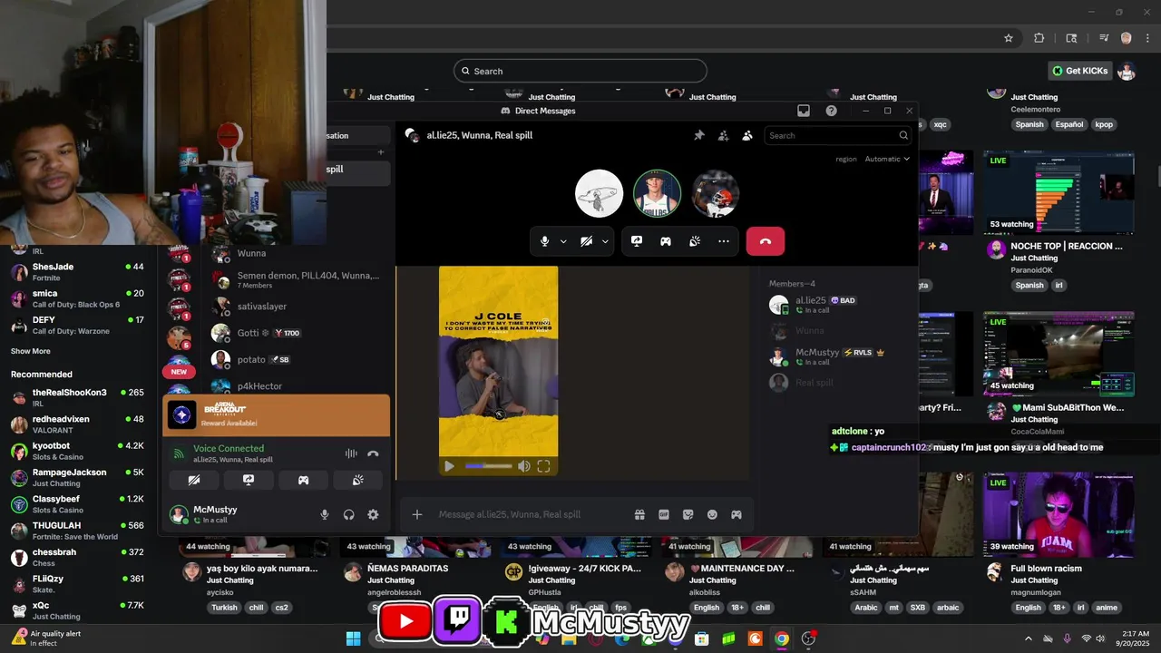Image resolution: width=1161 pixels, height=653 pixels.
Task: Select al.lie25 in the members list
Action: pyautogui.click(x=834, y=305)
